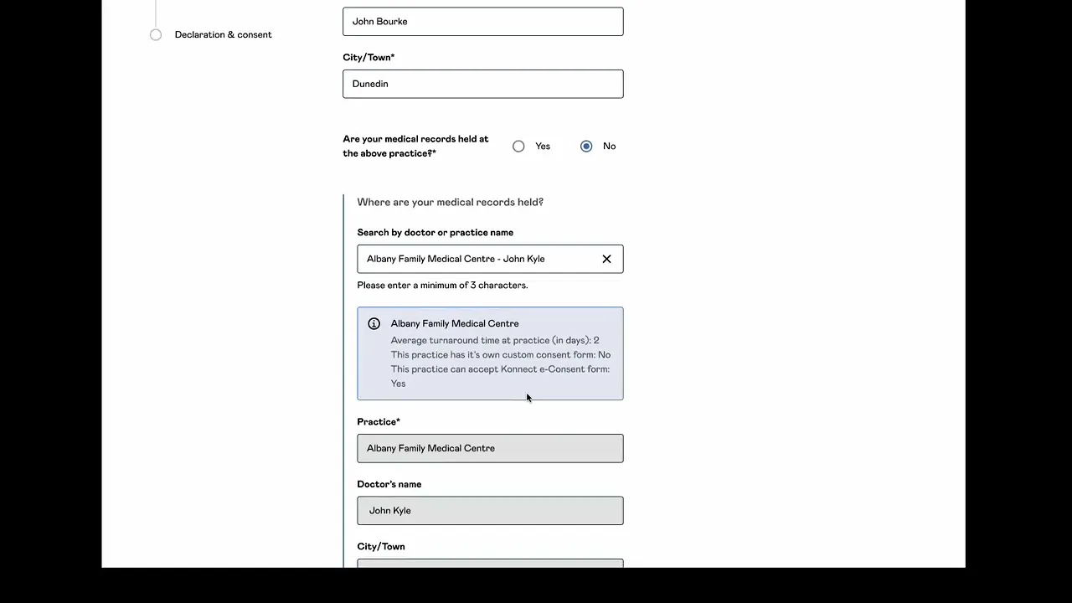Screen dimensions: 1072x603
Task: Click the minimum 3 characters hint text
Action: coord(442,286)
